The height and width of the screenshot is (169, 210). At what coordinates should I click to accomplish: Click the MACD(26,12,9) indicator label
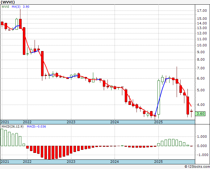tap(13, 127)
